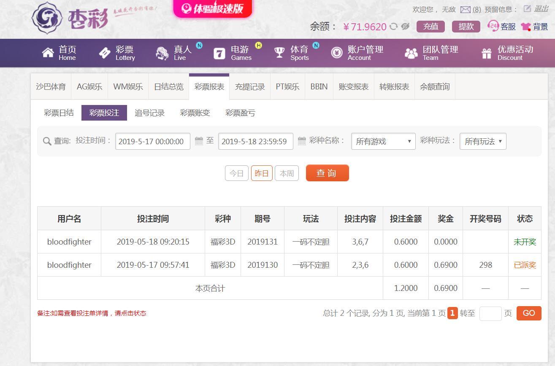This screenshot has width=555, height=366.
Task: Open the end date calendar icon
Action: 302,141
